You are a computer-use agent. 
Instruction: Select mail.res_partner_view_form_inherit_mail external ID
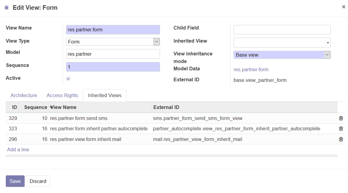pos(197,139)
